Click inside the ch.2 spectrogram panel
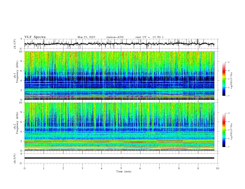Image resolution: width=245 pixels, height=189 pixels. (x=119, y=127)
